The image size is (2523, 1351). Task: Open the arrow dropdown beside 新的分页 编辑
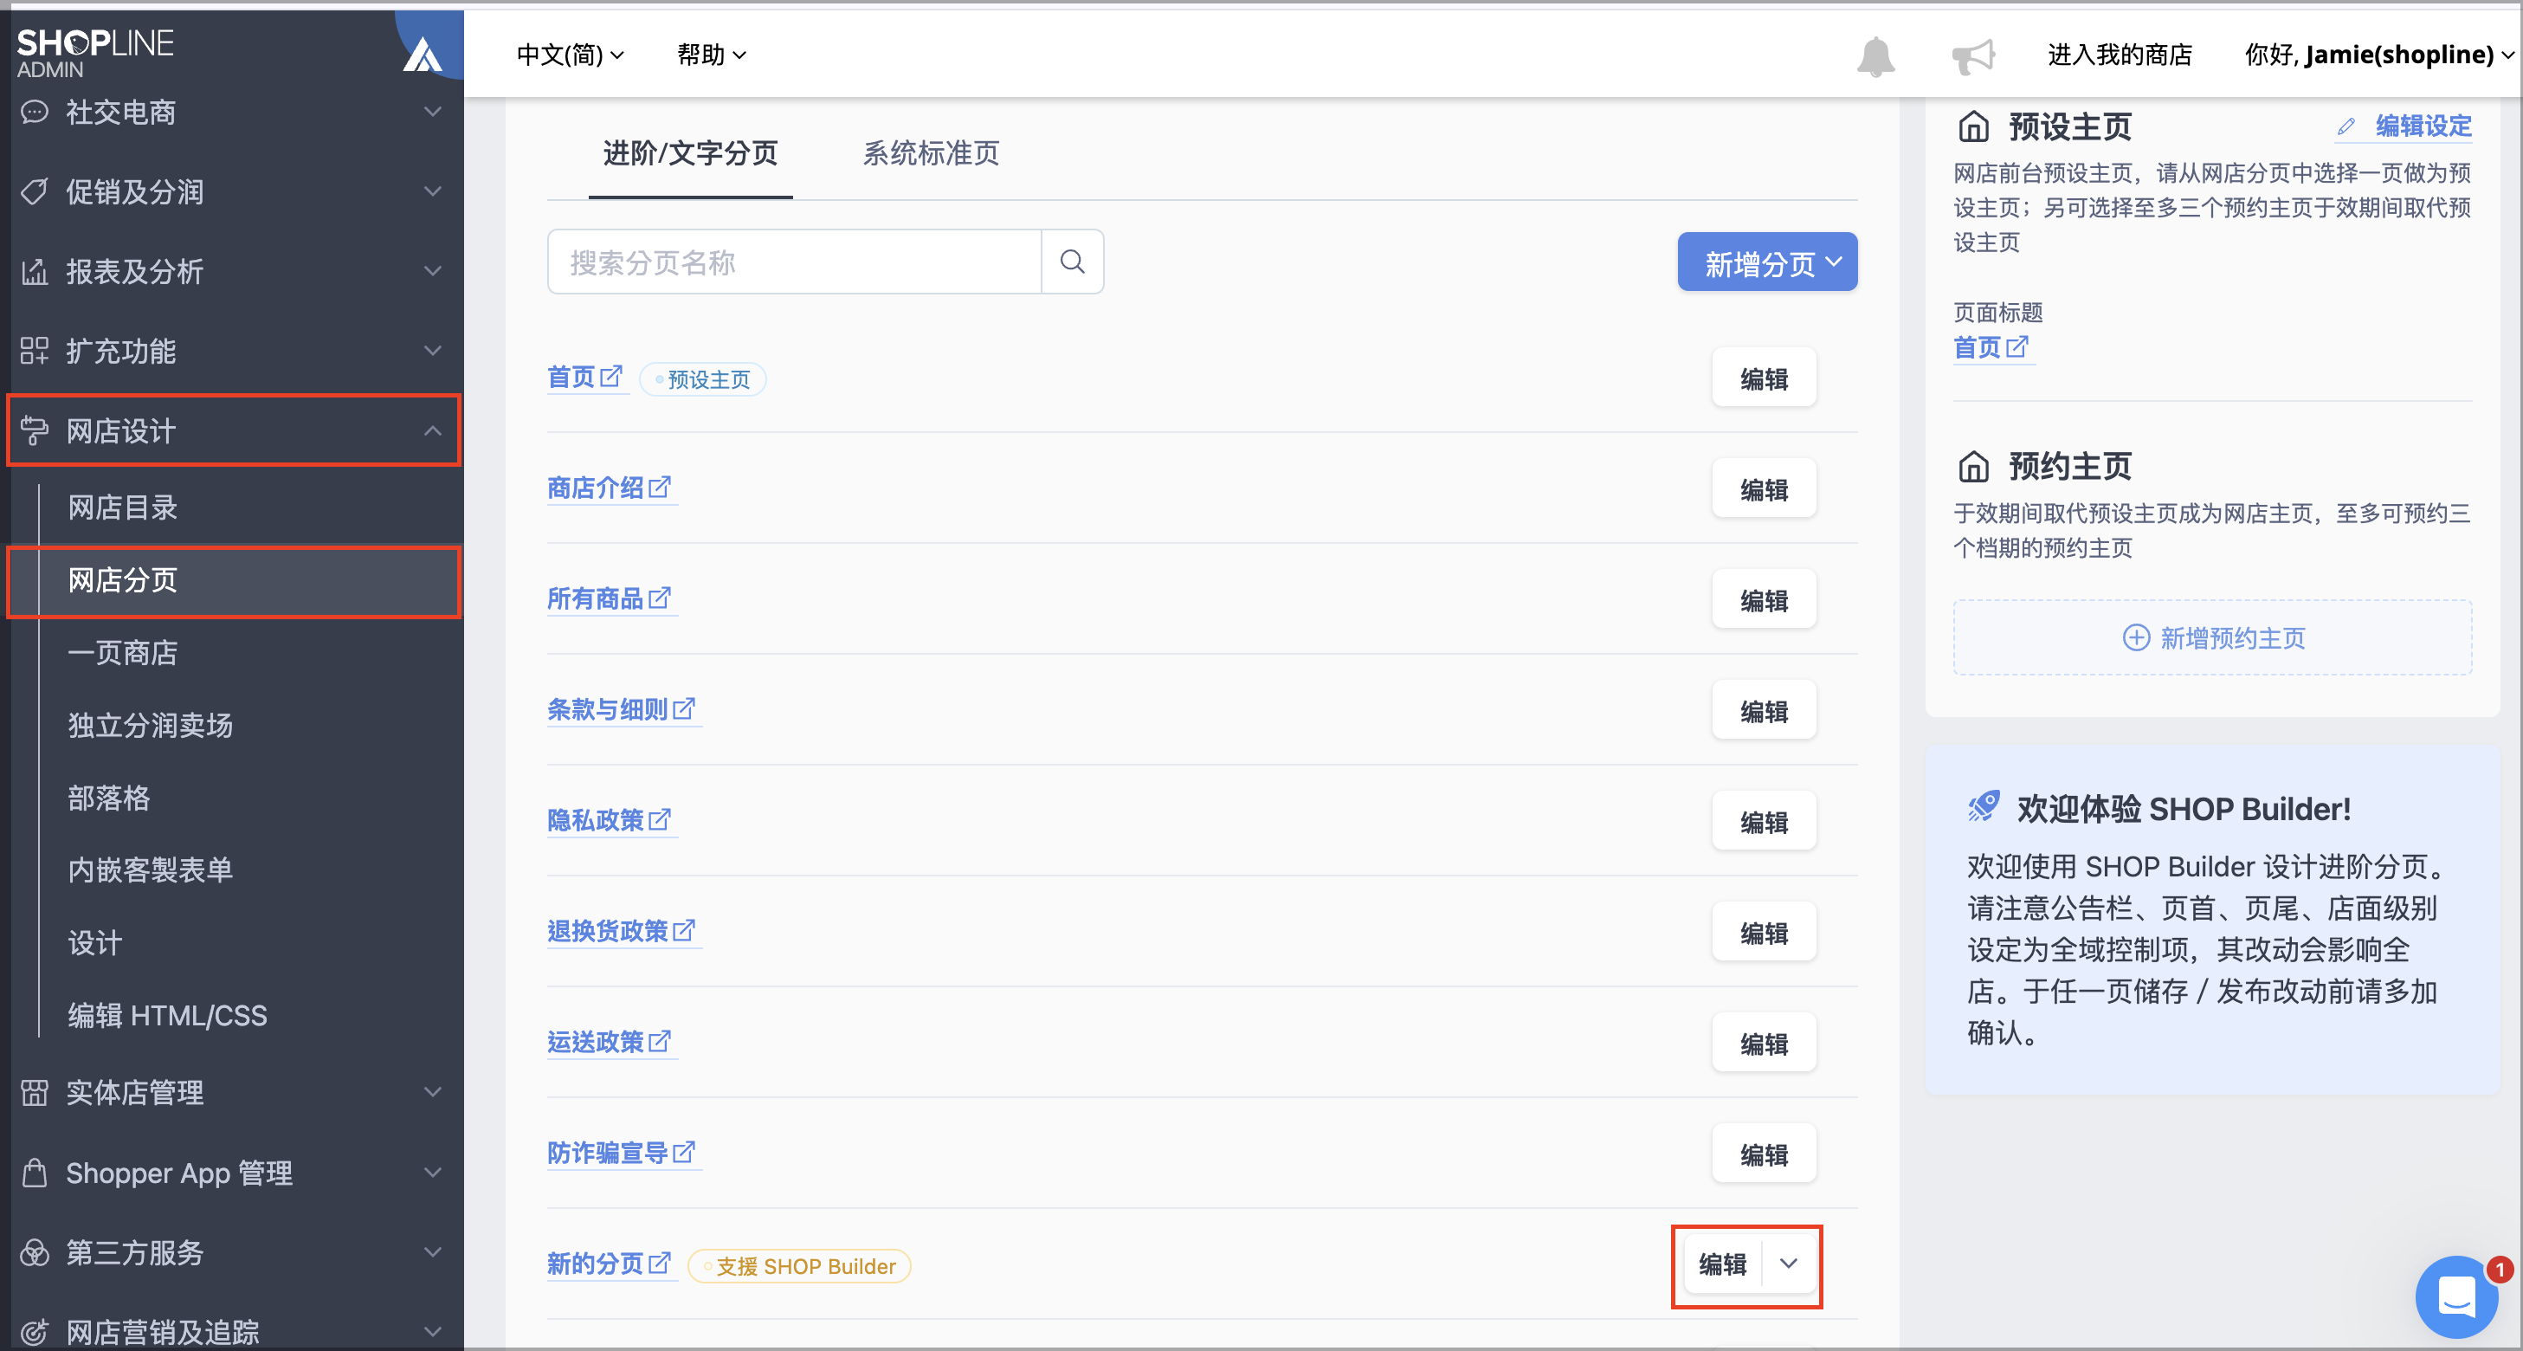pyautogui.click(x=1789, y=1264)
